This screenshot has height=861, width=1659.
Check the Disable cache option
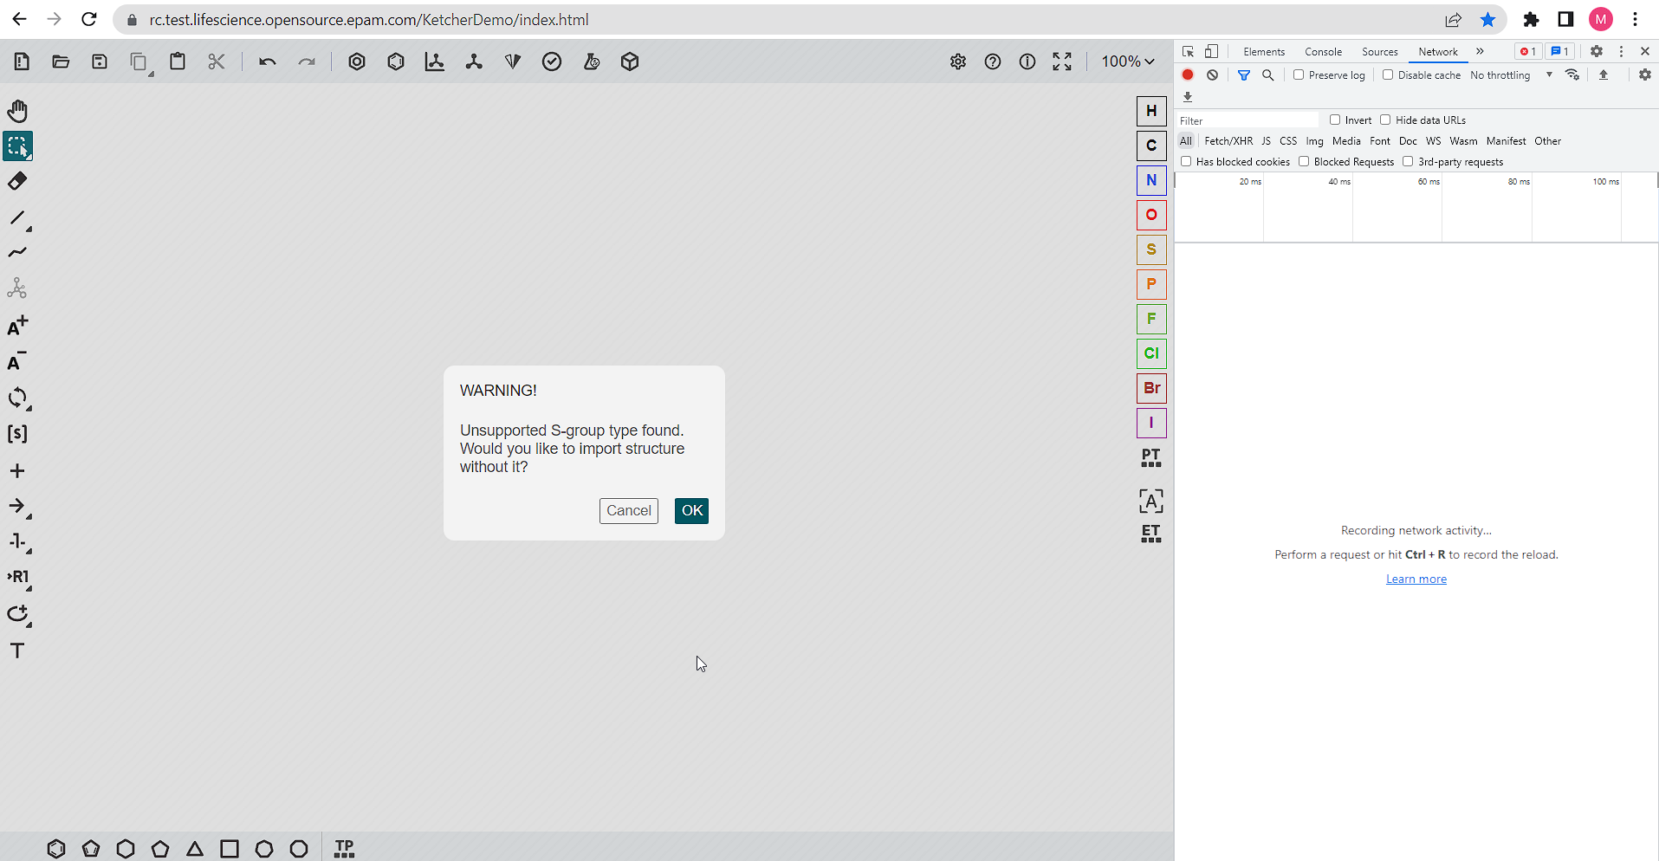point(1388,75)
